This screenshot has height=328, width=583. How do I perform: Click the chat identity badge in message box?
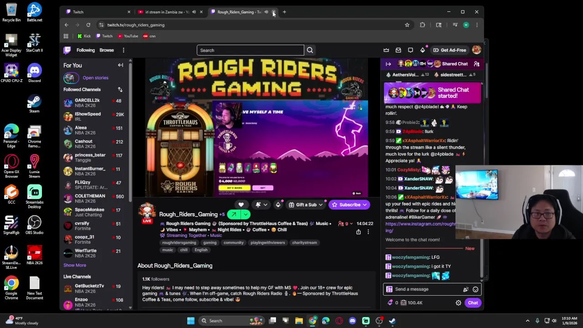tap(389, 289)
